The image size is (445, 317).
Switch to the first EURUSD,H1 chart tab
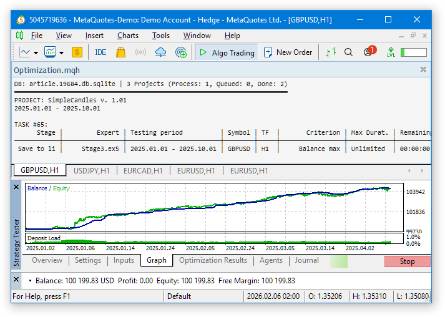196,171
